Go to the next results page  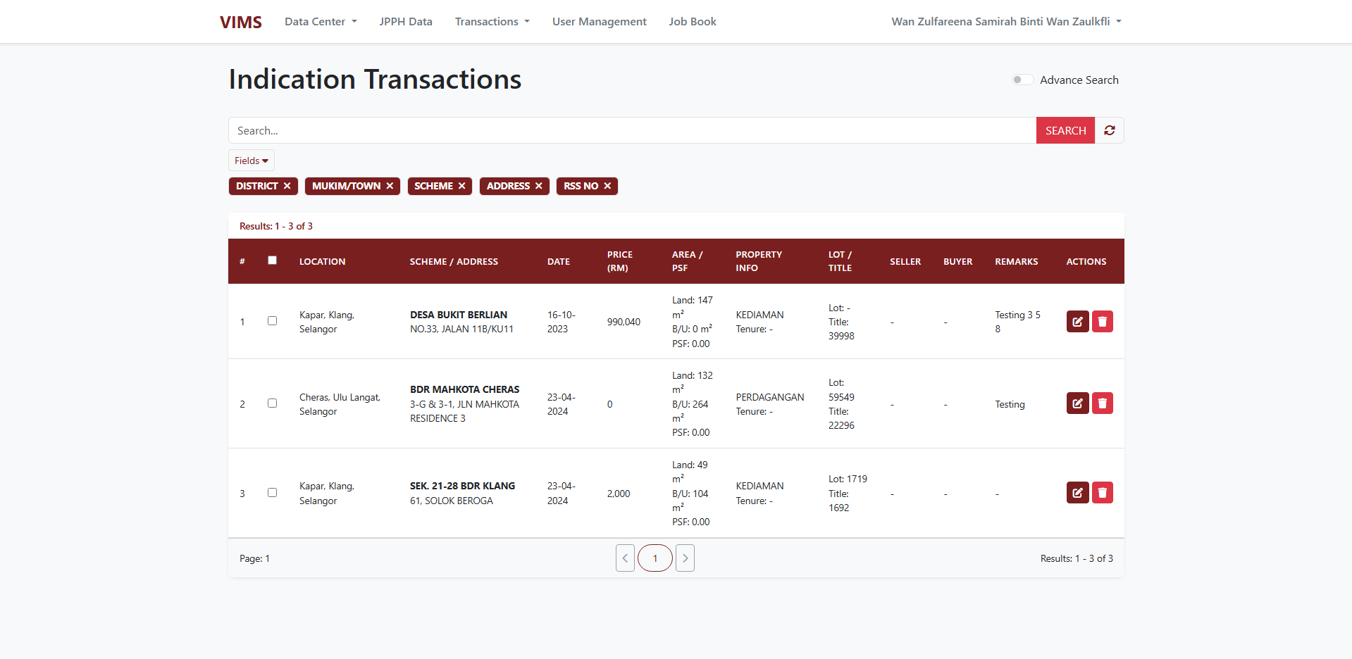(x=685, y=558)
